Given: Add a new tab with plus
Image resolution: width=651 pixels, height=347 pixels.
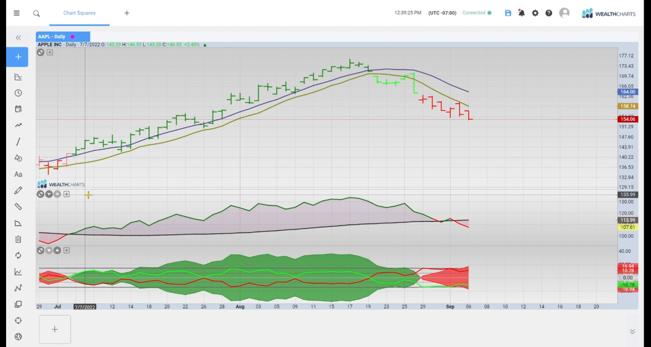Looking at the screenshot, I should pyautogui.click(x=127, y=13).
